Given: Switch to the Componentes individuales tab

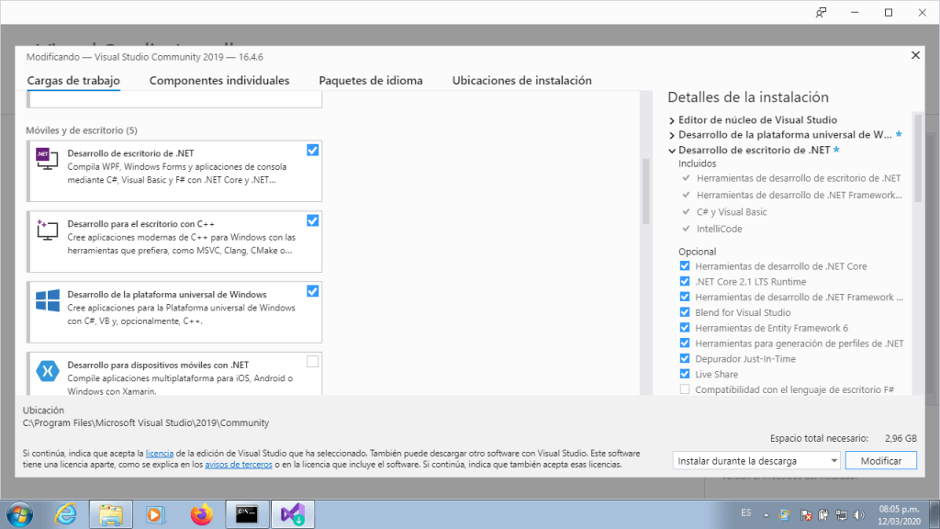Looking at the screenshot, I should point(219,81).
